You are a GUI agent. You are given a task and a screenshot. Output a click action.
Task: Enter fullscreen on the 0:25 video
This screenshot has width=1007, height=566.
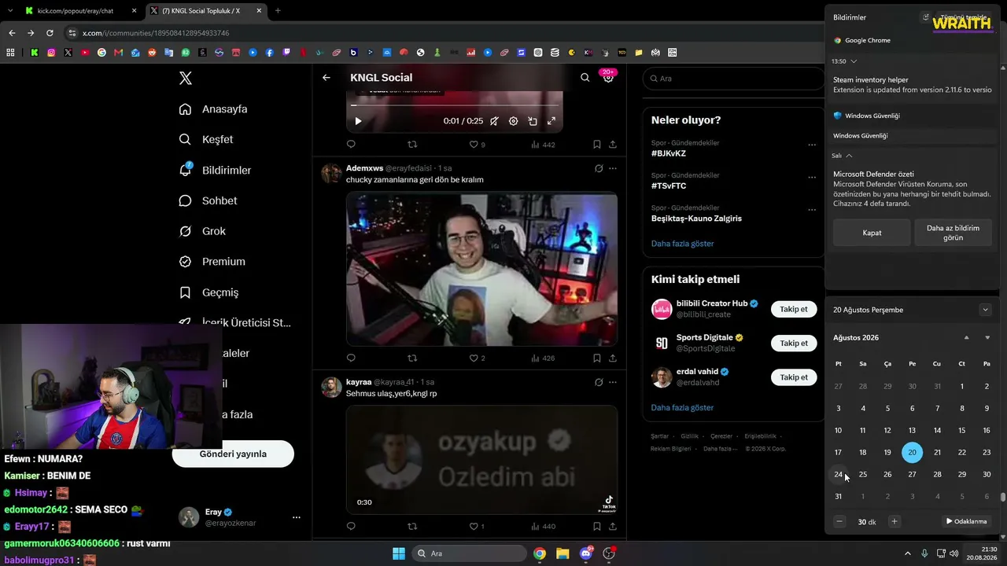pyautogui.click(x=551, y=121)
